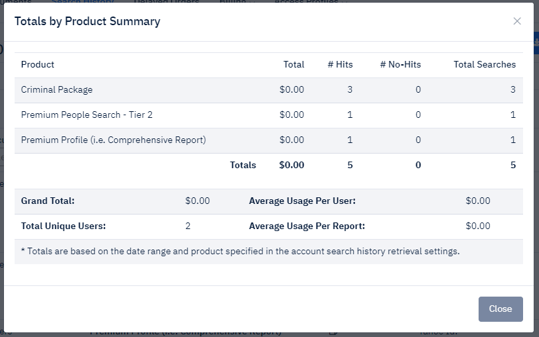Click the footnote about date range totals
The image size is (539, 337).
pos(240,251)
